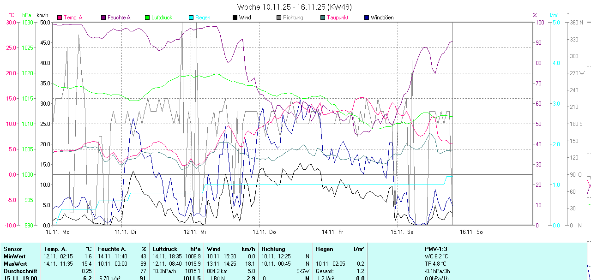The image size is (591, 280).
Task: Click the green Luftdruck legend square
Action: 147,18
